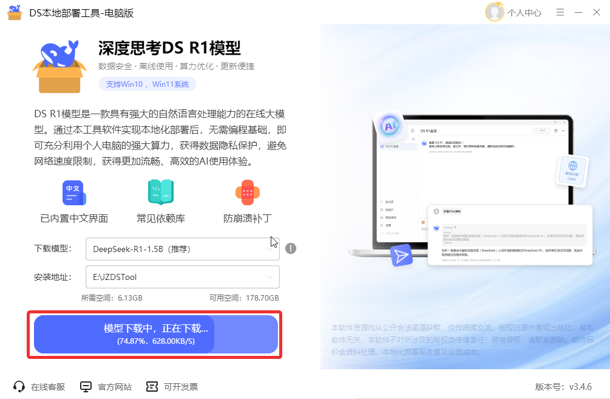
Task: Click the 已内置中文界面 blue icon
Action: point(74,193)
